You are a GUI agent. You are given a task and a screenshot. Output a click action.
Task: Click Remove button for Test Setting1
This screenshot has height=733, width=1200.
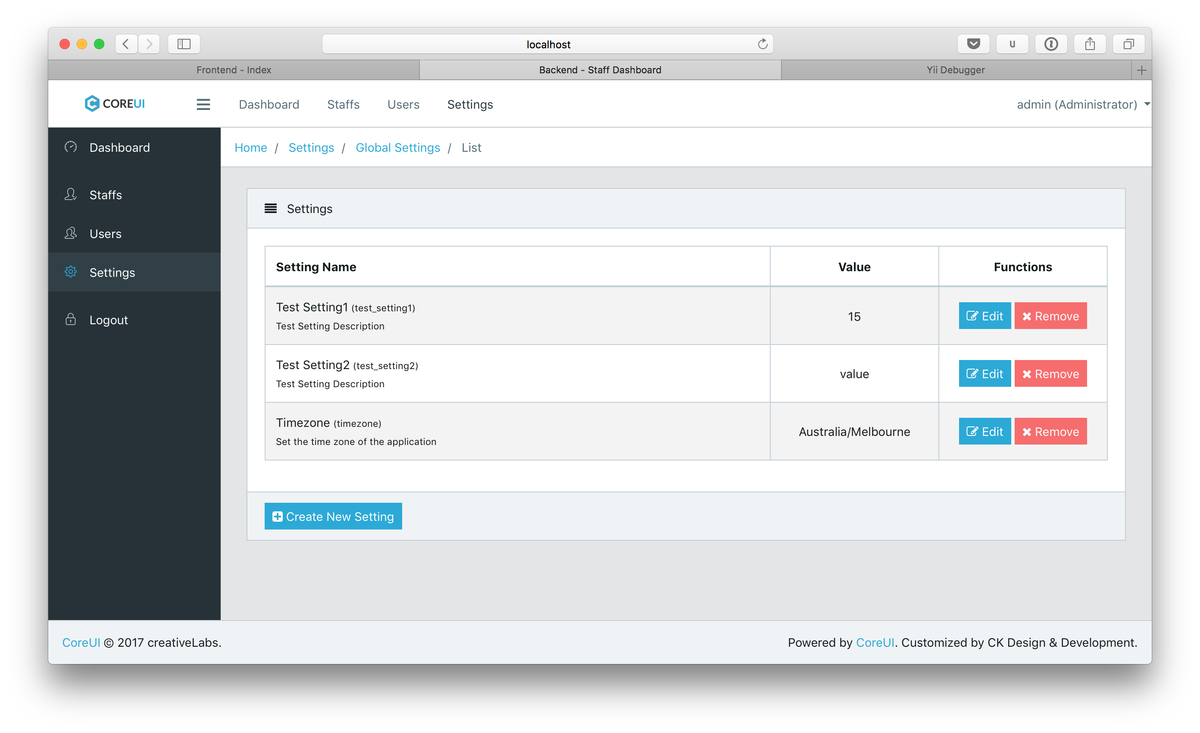[1050, 316]
